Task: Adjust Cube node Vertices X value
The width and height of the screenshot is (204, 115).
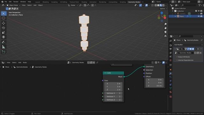Action: pos(113,93)
